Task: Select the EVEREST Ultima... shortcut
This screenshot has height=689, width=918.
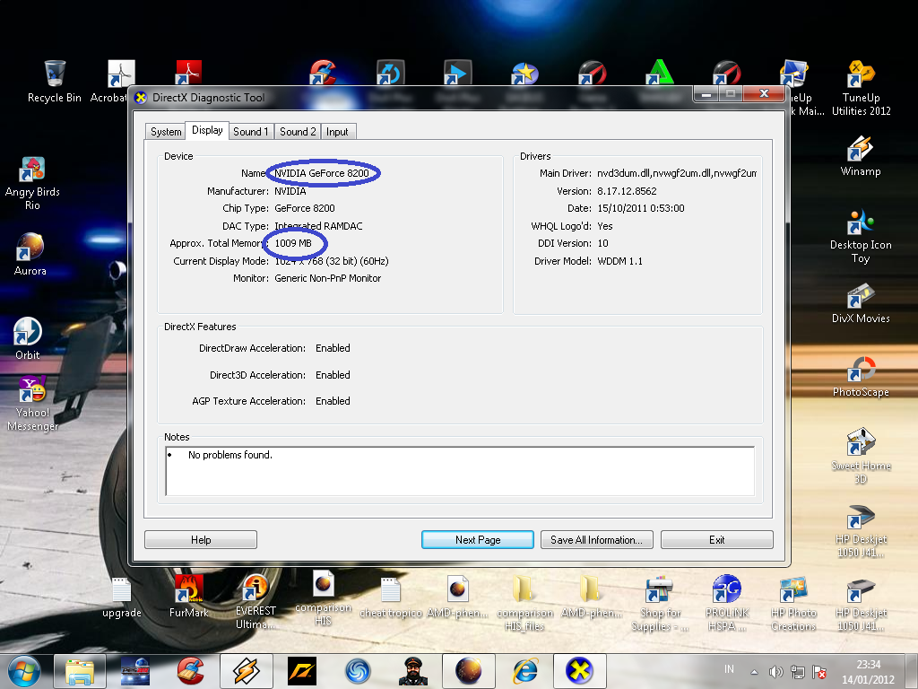Action: click(255, 602)
